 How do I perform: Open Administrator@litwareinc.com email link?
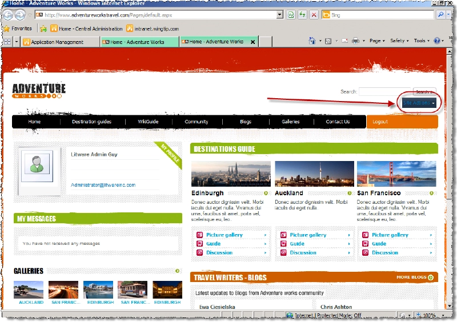point(103,185)
